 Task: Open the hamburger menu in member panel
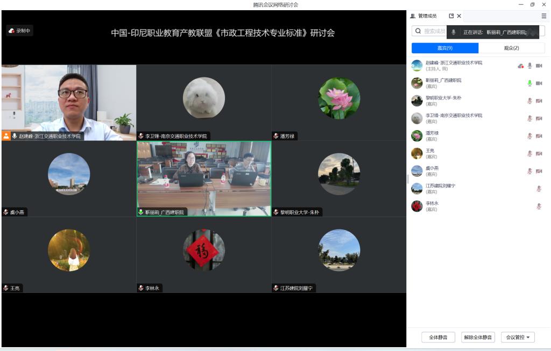(543, 16)
